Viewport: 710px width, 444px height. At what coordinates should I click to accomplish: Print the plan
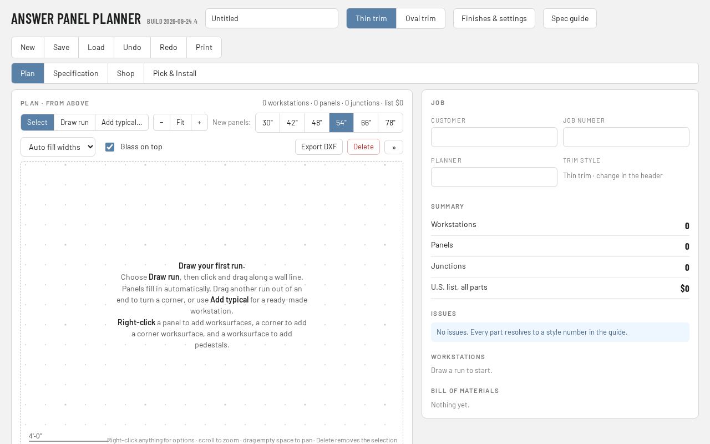204,47
